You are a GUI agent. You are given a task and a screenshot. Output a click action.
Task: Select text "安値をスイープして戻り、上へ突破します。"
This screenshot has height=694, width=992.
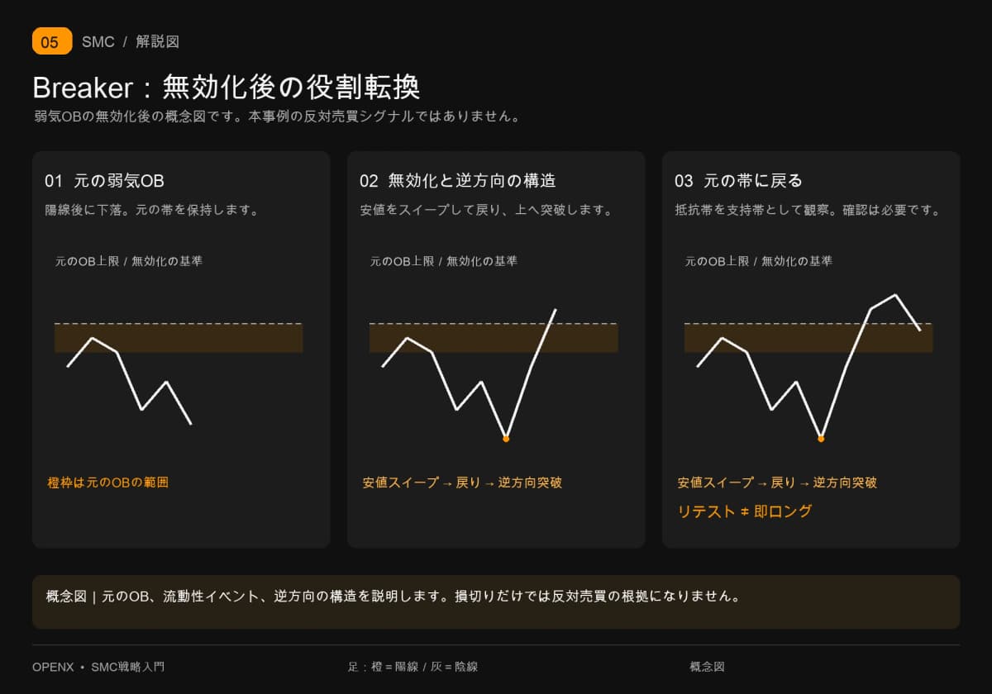click(486, 210)
